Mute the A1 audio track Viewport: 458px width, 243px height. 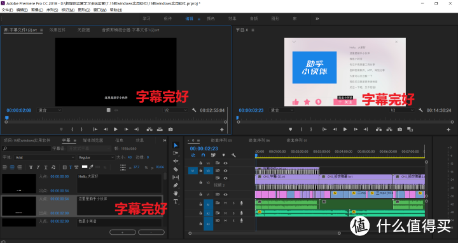click(x=225, y=203)
